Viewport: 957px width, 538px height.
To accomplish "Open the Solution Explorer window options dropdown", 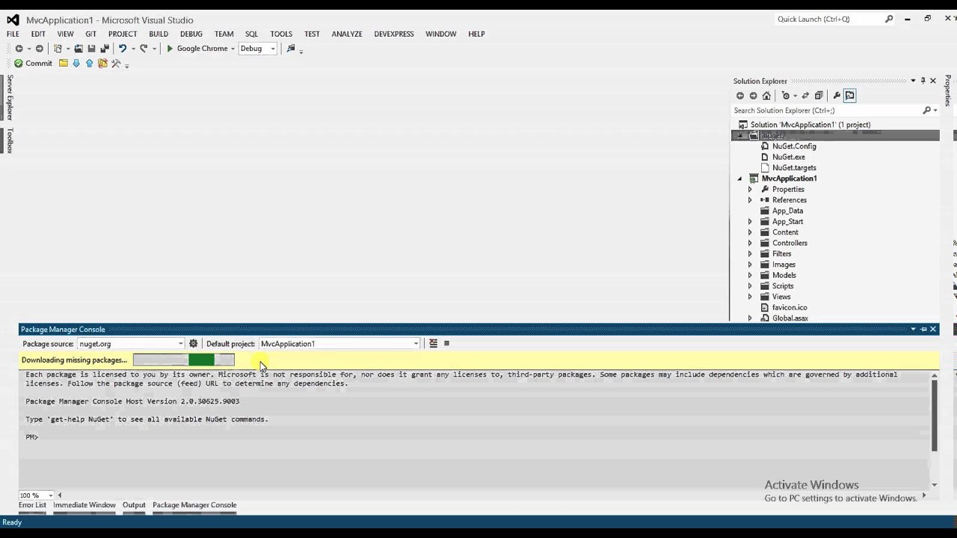I will pos(912,81).
